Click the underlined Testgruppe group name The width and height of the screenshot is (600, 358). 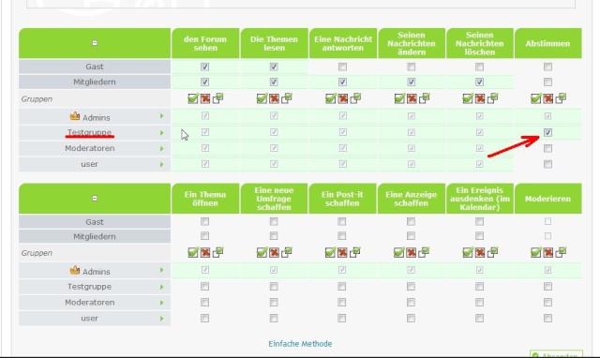(x=90, y=132)
